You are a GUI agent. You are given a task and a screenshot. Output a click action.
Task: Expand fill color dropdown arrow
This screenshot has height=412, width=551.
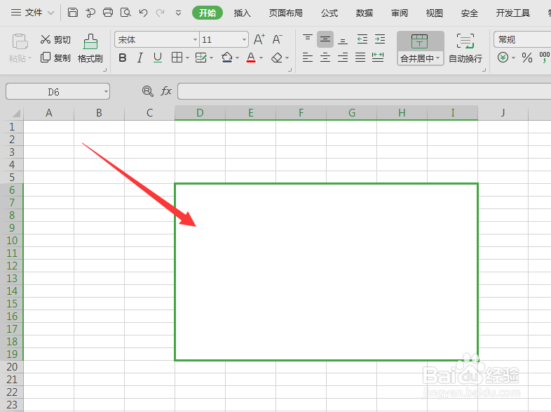click(x=237, y=58)
